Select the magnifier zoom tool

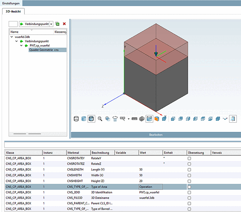[x=100, y=119]
